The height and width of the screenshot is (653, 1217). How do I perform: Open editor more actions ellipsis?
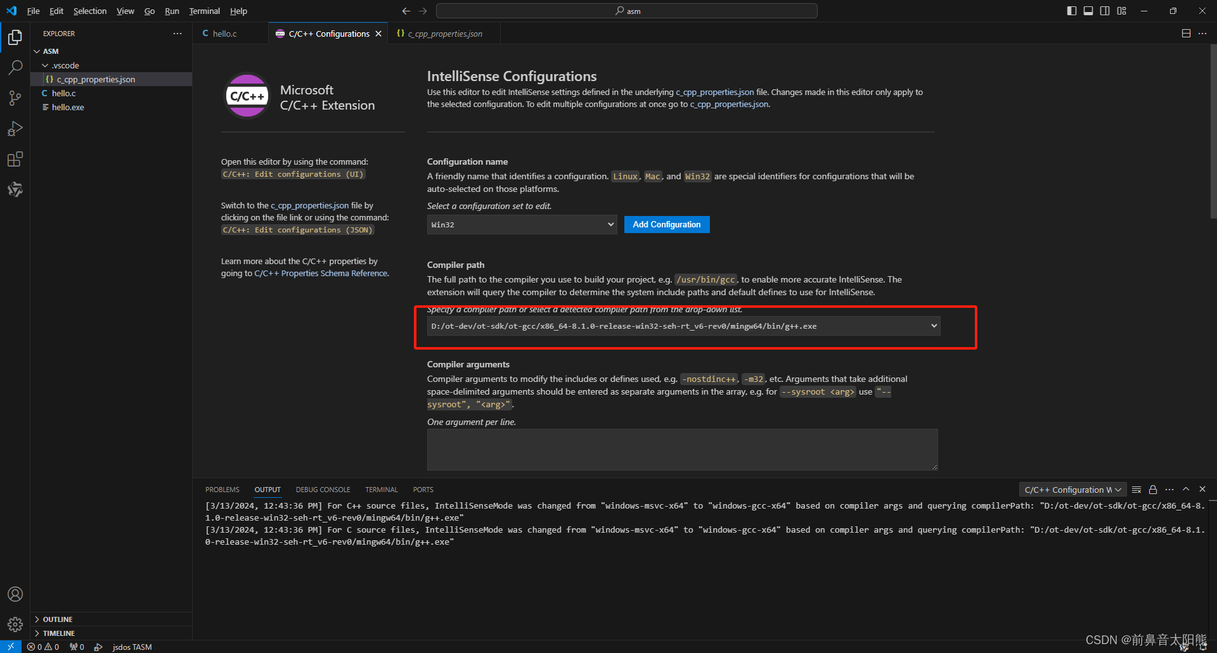pos(1202,34)
